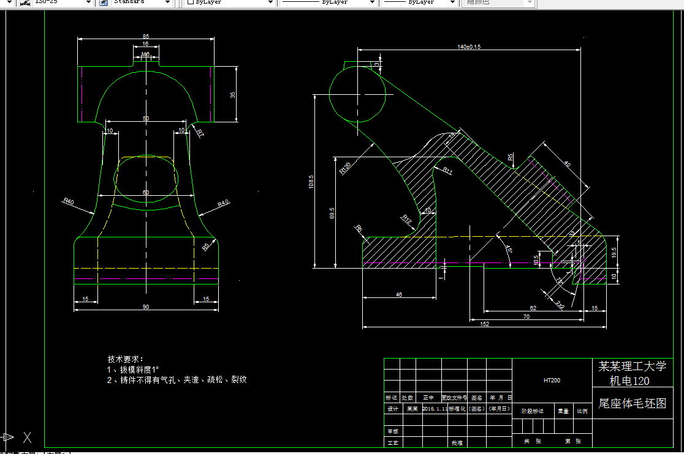This screenshot has width=684, height=454.
Task: Click the 重量 cell in title block
Action: 563,411
